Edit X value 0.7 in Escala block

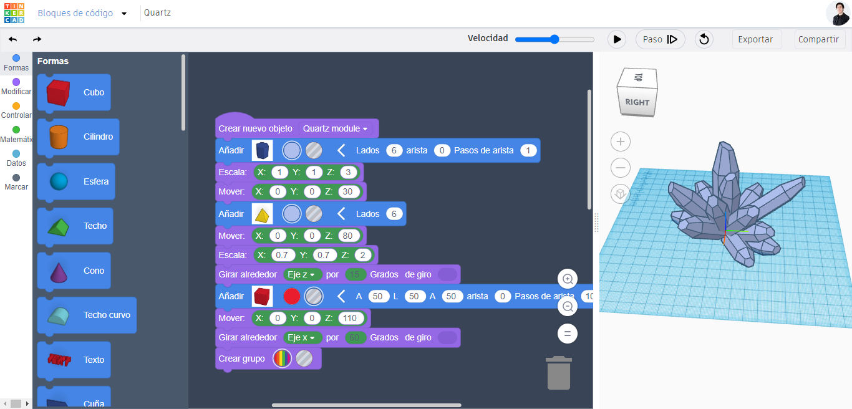283,255
